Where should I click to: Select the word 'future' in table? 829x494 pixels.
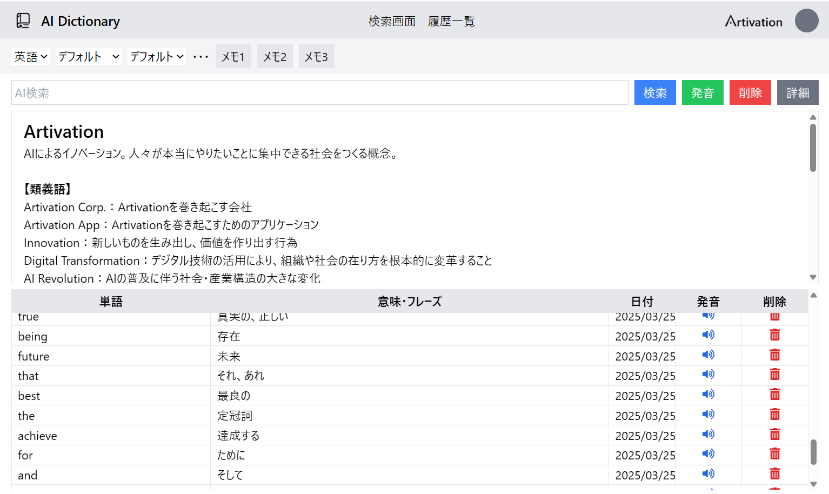pyautogui.click(x=34, y=356)
